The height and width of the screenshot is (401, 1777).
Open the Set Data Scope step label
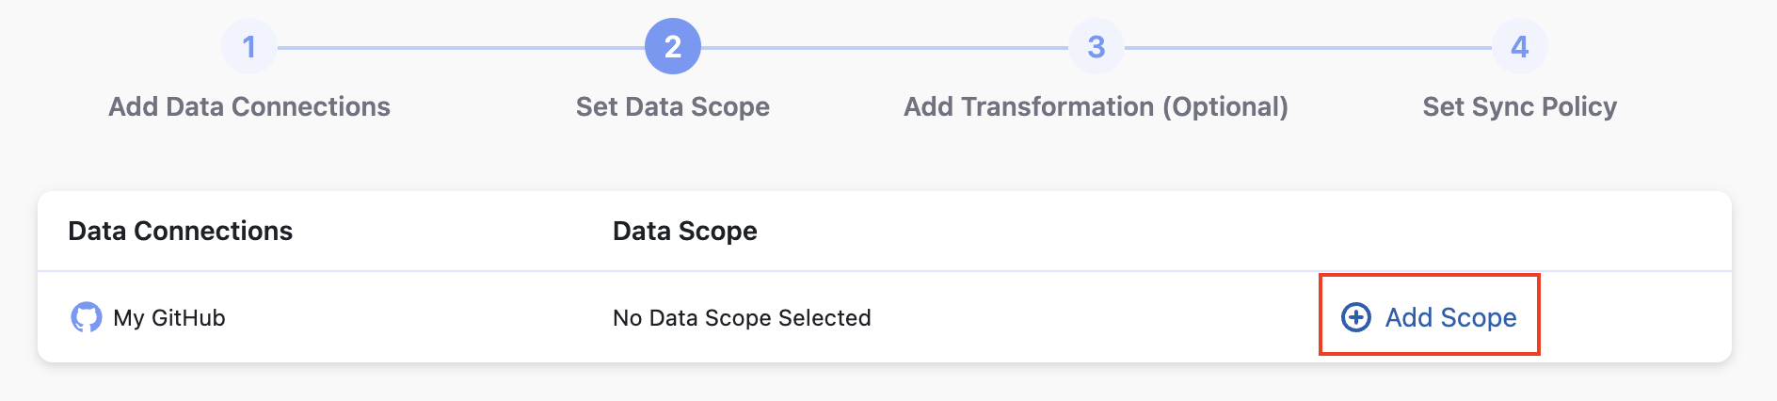pos(672,106)
